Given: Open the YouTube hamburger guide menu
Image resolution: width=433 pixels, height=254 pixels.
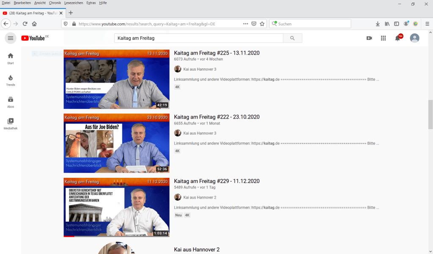Looking at the screenshot, I should pyautogui.click(x=11, y=38).
